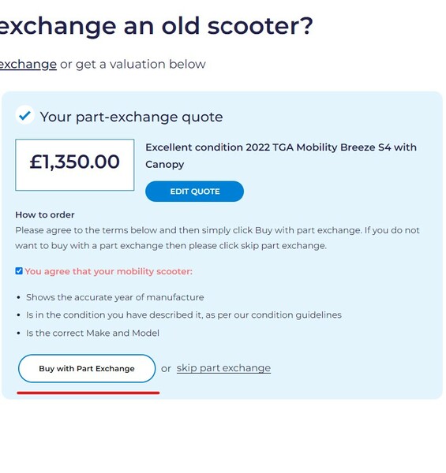The width and height of the screenshot is (446, 473).
Task: Click 'Shows the accurate year of manufacture' bullet
Action: (114, 297)
